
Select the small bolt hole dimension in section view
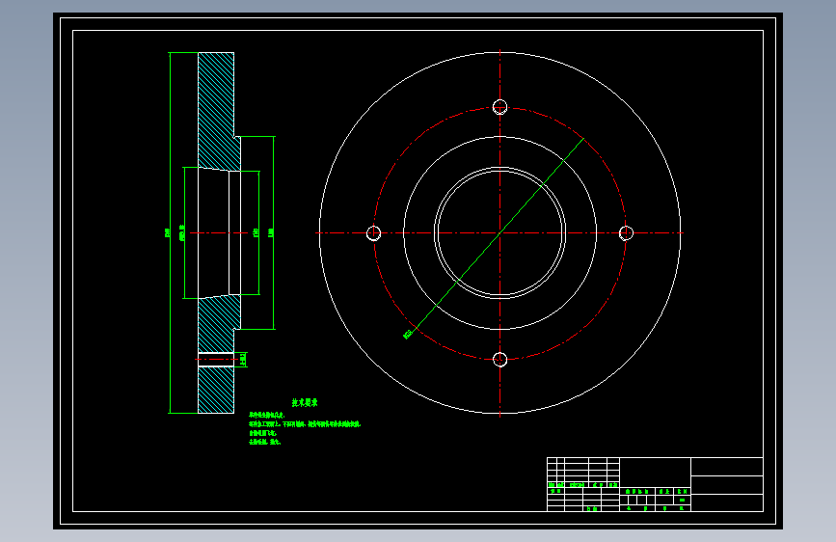coord(243,360)
